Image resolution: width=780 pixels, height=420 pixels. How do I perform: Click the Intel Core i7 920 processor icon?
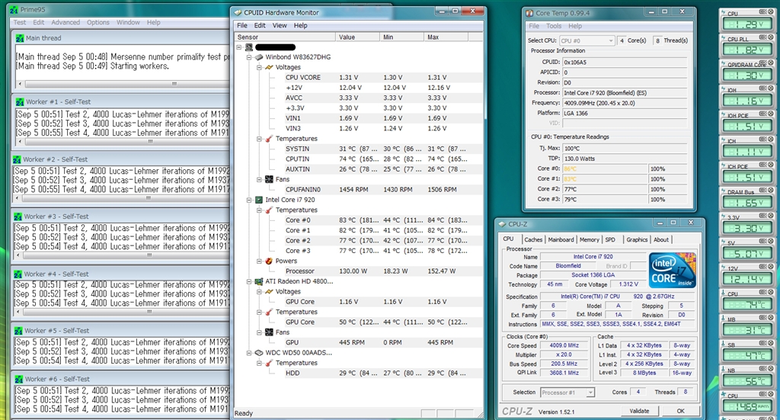pos(258,200)
